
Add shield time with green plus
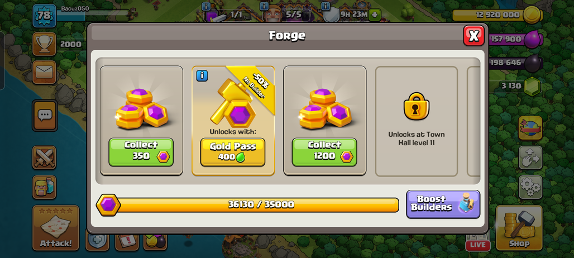pyautogui.click(x=375, y=15)
